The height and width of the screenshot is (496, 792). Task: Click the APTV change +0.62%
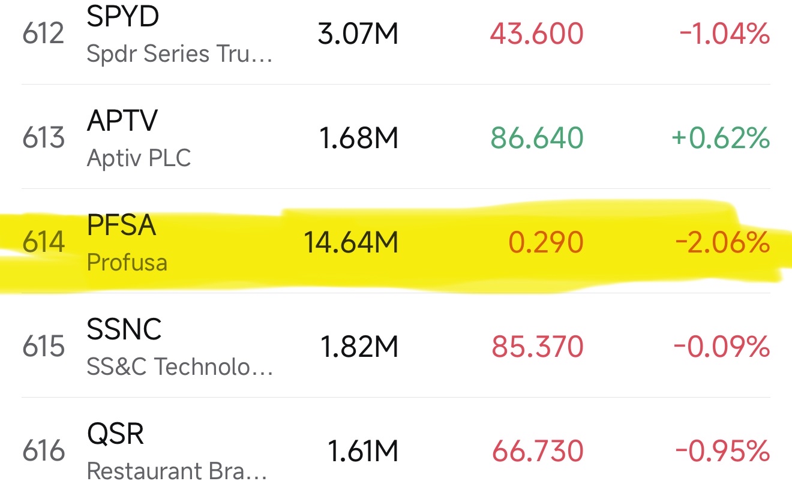[720, 139]
